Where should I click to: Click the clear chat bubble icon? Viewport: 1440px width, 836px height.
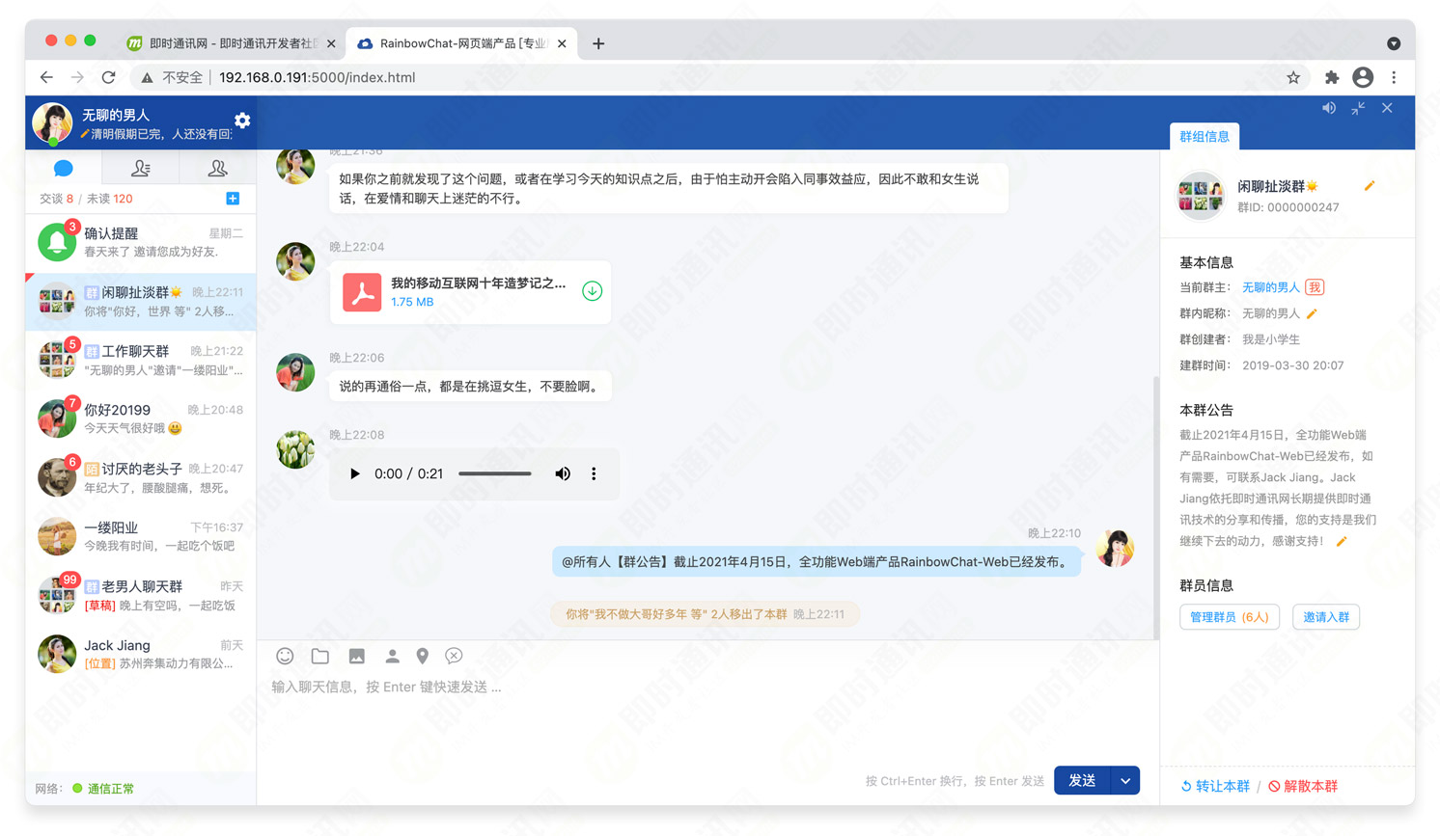point(454,656)
